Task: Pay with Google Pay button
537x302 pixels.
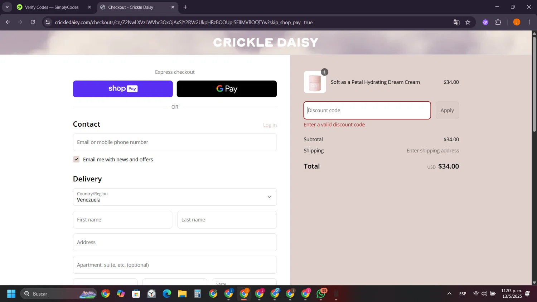Action: [227, 89]
